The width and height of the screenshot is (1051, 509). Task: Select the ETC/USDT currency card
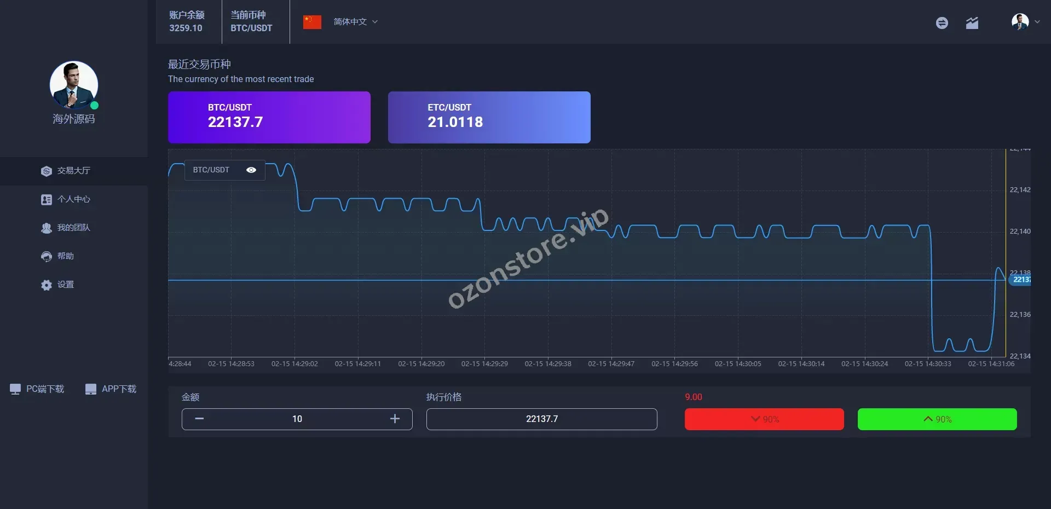coord(489,117)
